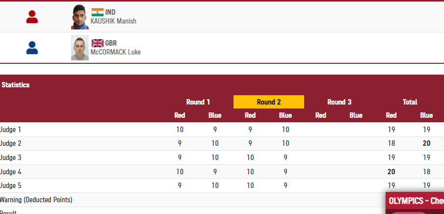The width and height of the screenshot is (444, 214).
Task: Select the Round 1 tab
Action: 198,102
